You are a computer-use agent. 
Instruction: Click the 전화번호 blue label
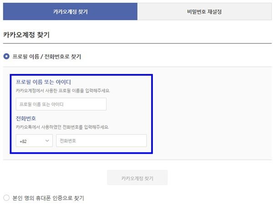pyautogui.click(x=26, y=118)
